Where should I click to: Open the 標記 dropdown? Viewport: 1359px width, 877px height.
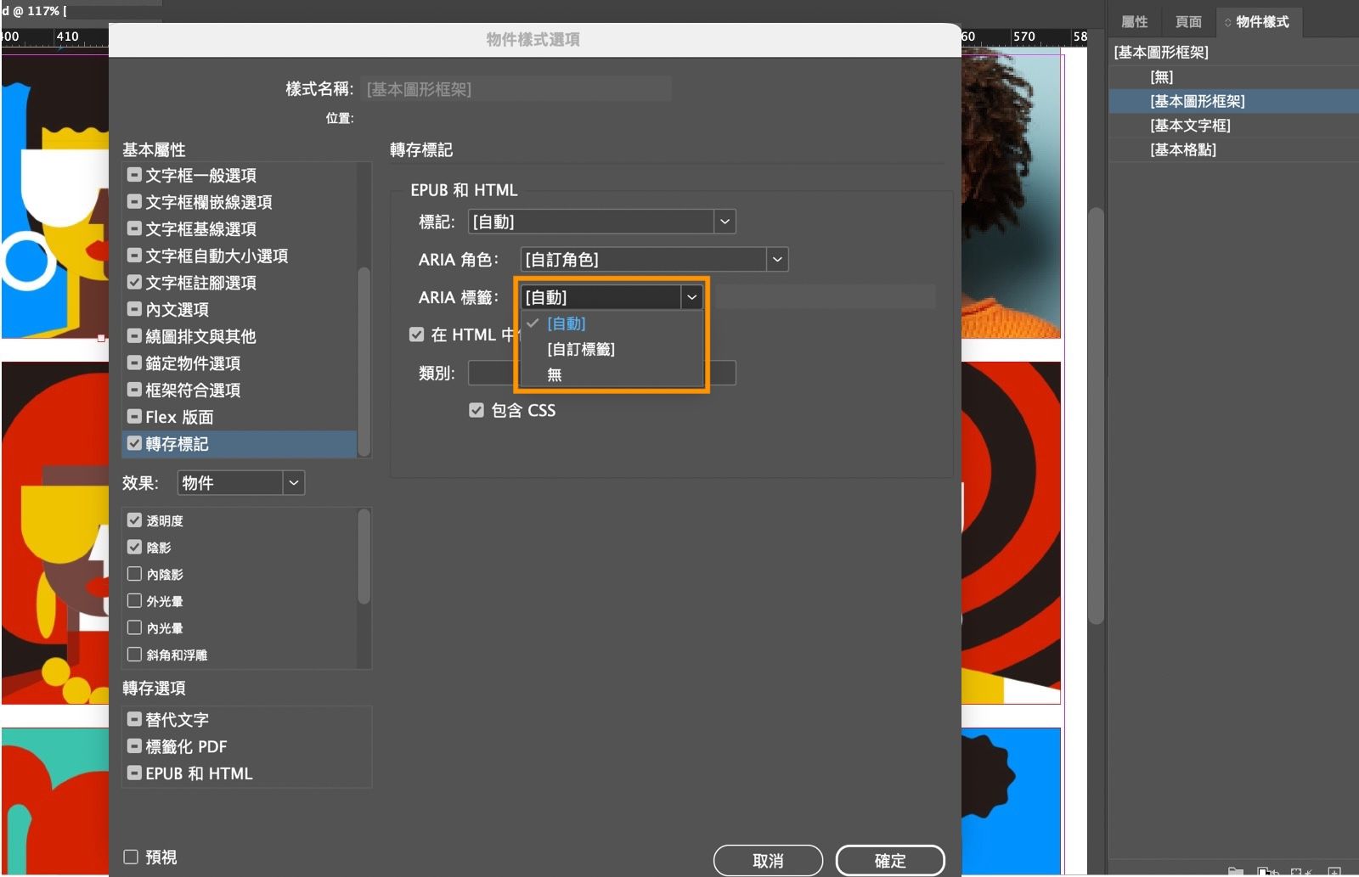pyautogui.click(x=602, y=222)
